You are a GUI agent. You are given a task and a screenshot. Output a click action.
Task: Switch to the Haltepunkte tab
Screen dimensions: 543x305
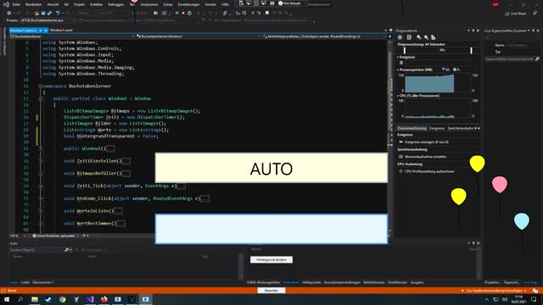point(311,282)
